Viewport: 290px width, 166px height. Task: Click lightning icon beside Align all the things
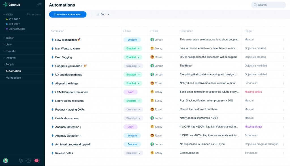52,83
